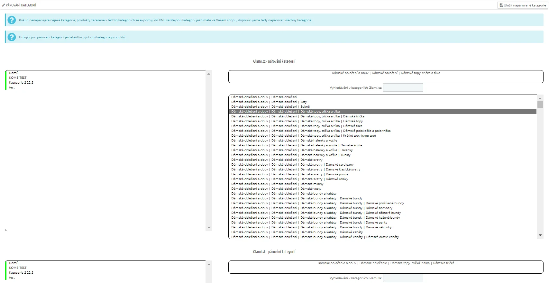The image size is (549, 283).
Task: Click the question mark icon beside default category note
Action: click(x=12, y=37)
